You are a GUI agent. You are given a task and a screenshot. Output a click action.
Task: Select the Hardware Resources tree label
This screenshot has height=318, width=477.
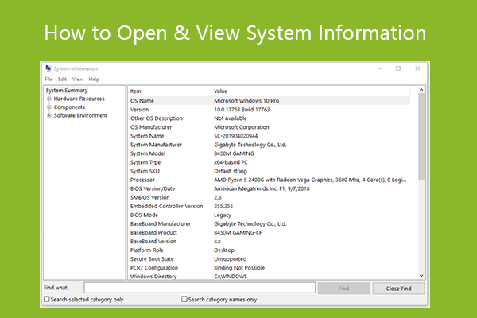(79, 99)
